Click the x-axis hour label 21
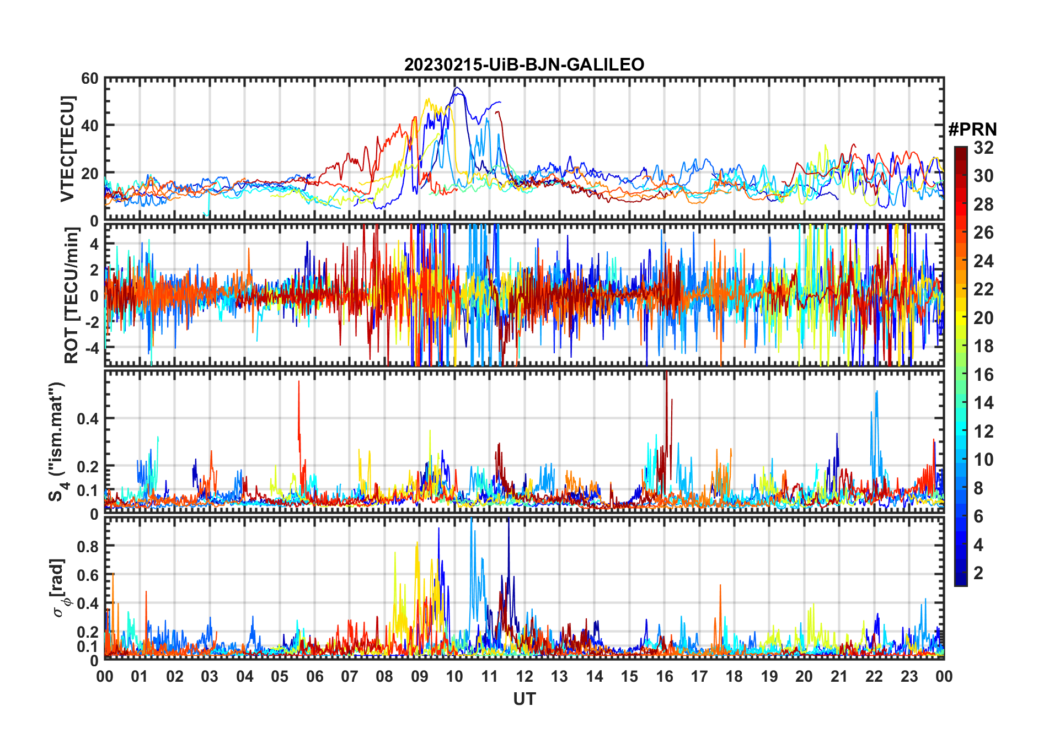This screenshot has width=1049, height=733. click(x=839, y=677)
